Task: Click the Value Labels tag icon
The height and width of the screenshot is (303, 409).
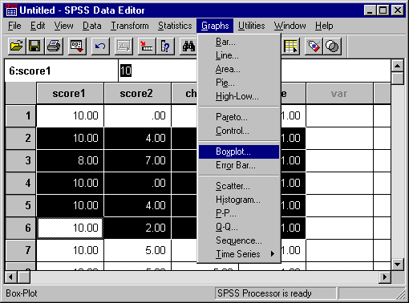Action: click(314, 46)
